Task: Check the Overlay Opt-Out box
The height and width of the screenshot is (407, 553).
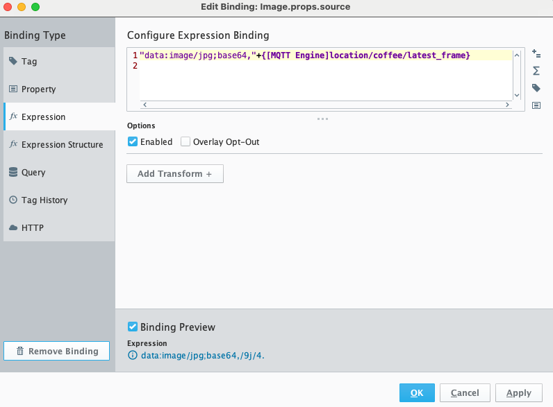Action: (185, 142)
